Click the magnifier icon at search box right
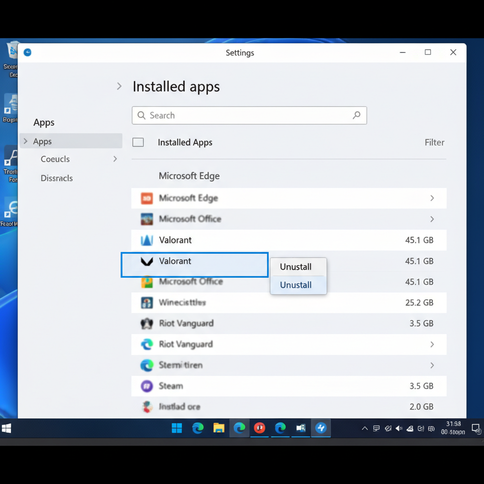The height and width of the screenshot is (484, 484). (x=356, y=115)
